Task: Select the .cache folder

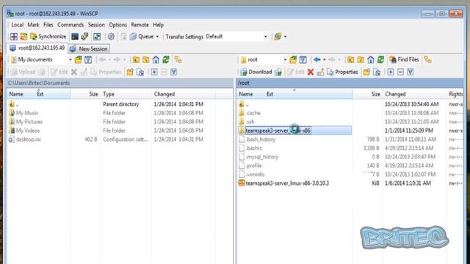Action: tap(253, 113)
